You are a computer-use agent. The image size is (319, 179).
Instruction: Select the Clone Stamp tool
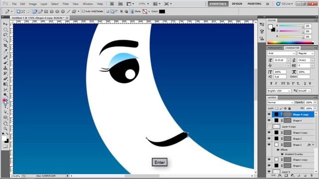(x=5, y=68)
